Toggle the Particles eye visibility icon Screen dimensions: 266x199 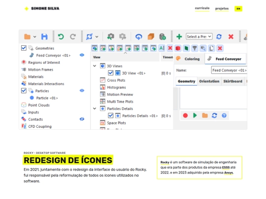82,90
